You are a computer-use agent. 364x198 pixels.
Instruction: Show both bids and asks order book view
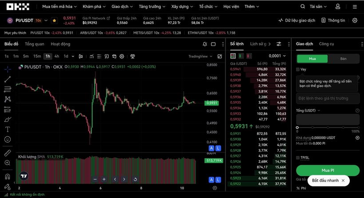(233, 56)
